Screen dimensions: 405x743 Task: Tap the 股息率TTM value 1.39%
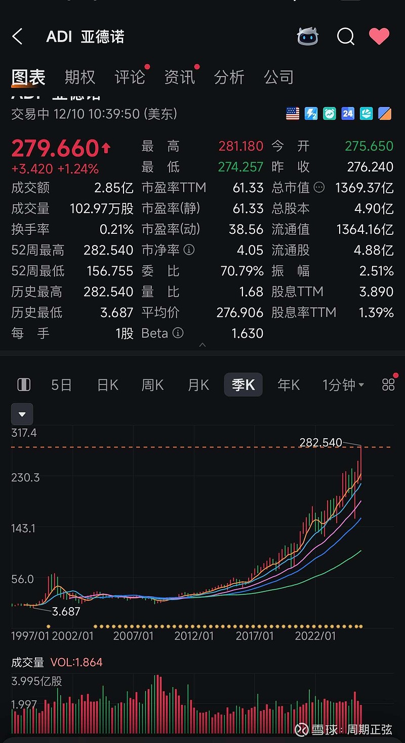click(376, 312)
